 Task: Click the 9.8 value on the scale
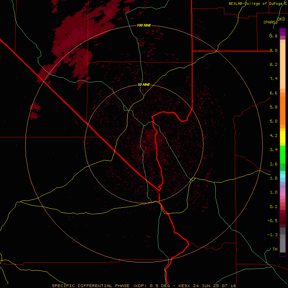[x=274, y=36]
